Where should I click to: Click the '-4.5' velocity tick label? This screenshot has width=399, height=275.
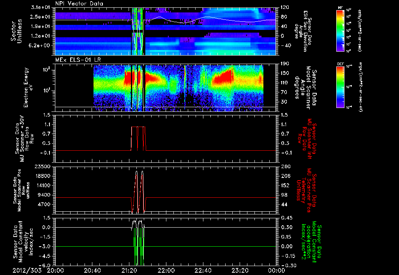click(44, 256)
